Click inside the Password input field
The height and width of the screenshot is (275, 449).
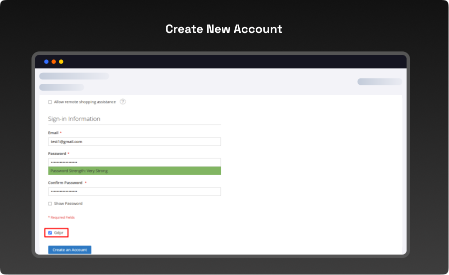point(134,163)
